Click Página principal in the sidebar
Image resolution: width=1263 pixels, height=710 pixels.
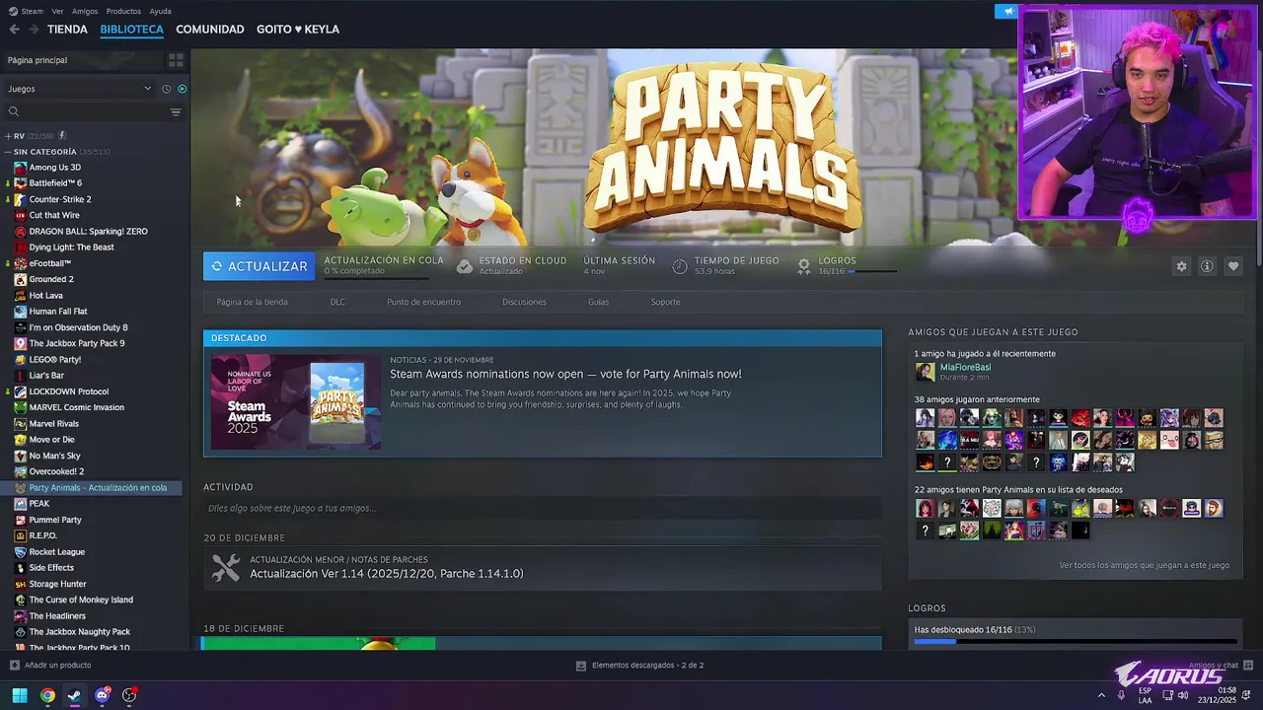37,60
